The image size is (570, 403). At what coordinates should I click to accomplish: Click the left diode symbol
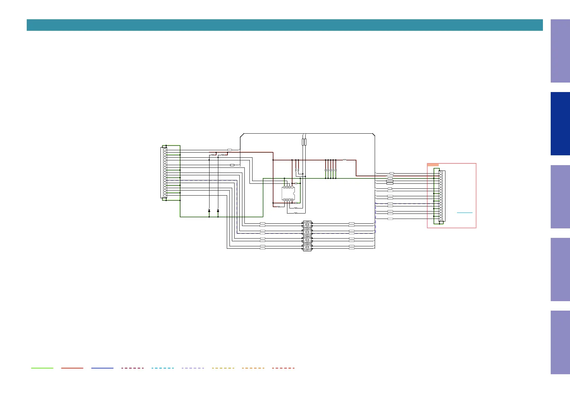pyautogui.click(x=209, y=210)
